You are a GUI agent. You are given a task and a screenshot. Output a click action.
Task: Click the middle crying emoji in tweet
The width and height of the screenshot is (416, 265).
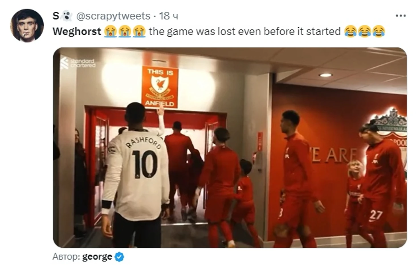[125, 31]
